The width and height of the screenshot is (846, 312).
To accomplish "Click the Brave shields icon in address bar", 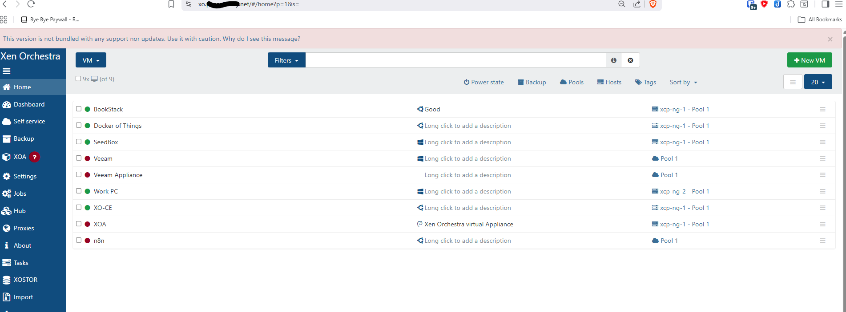I will [653, 4].
